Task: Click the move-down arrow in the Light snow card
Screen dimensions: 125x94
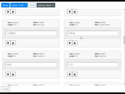Action: tap(70, 74)
